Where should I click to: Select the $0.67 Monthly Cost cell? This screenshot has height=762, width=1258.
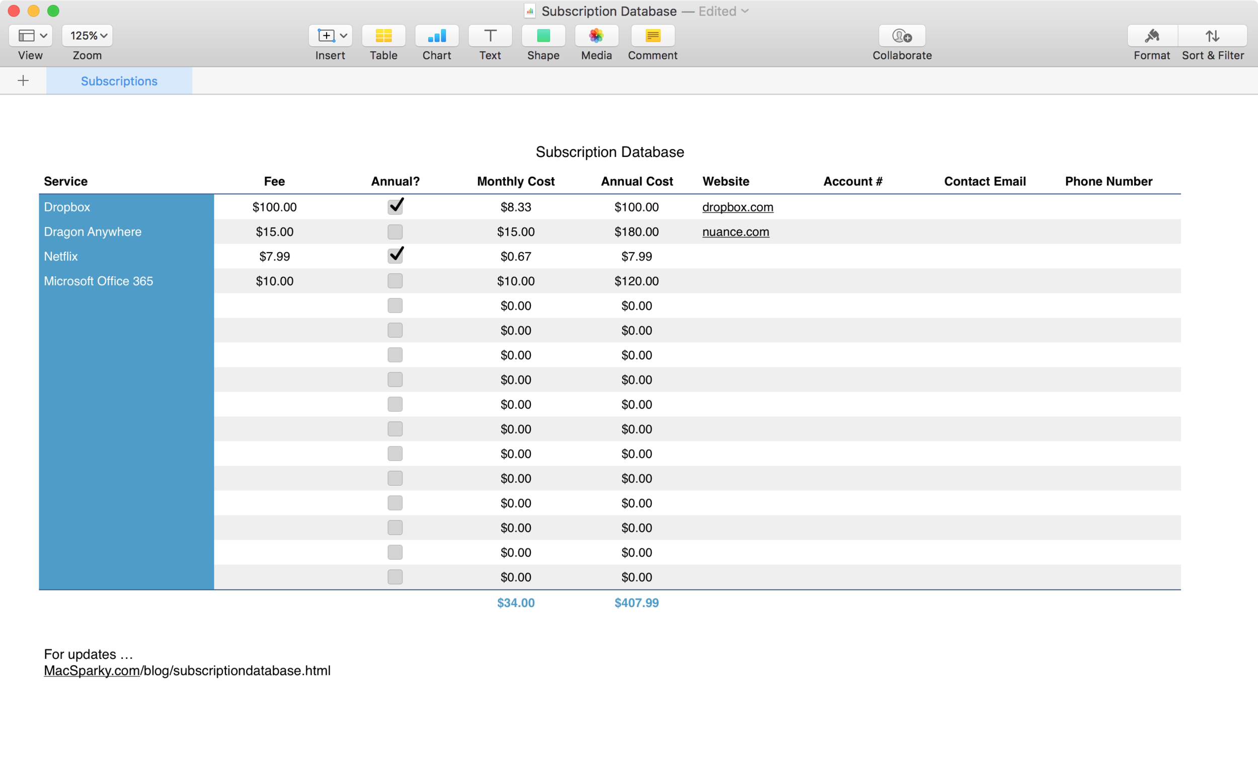pyautogui.click(x=516, y=256)
